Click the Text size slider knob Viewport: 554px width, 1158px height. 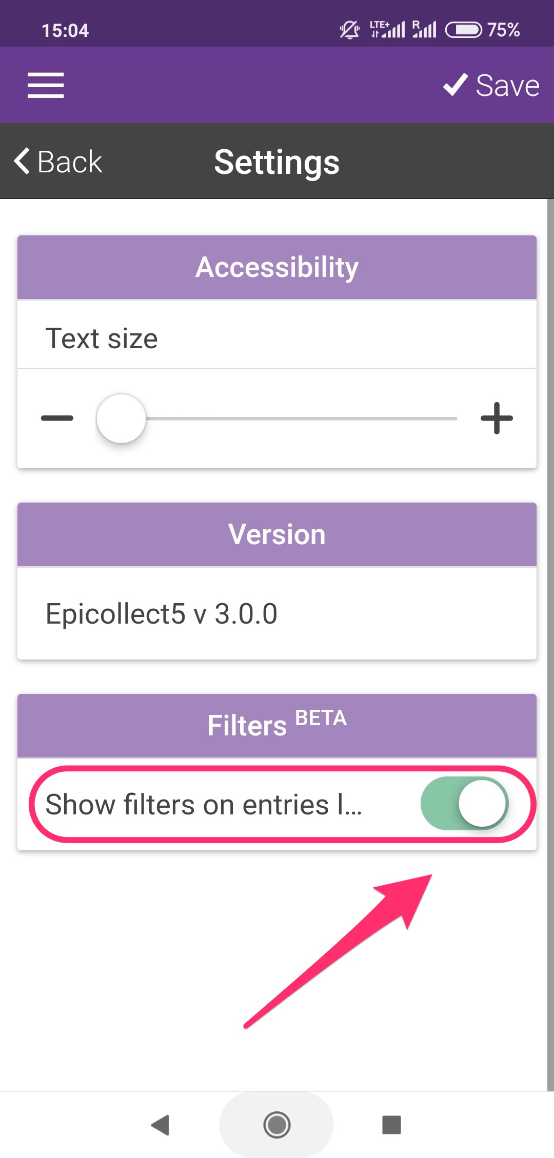tap(121, 418)
